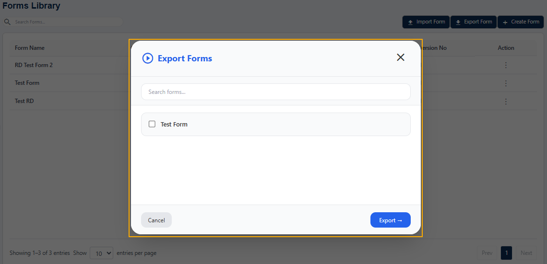
Task: Click the Search Forms box in library
Action: pos(63,22)
